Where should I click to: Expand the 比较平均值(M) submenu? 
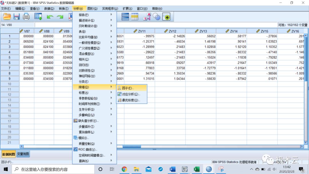(x=94, y=37)
